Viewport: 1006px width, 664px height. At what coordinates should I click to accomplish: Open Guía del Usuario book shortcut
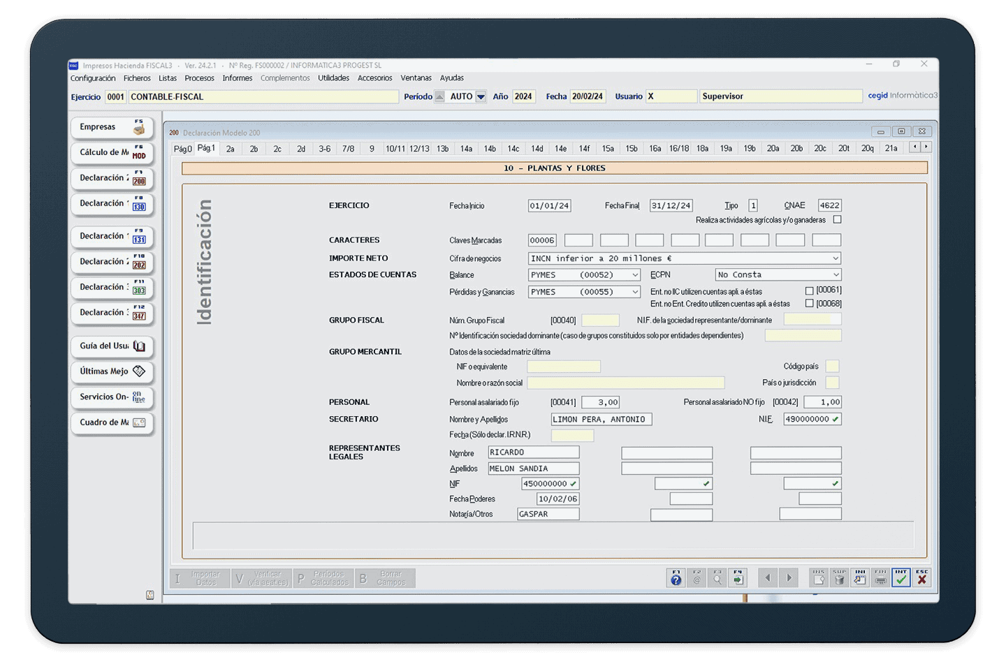[112, 346]
